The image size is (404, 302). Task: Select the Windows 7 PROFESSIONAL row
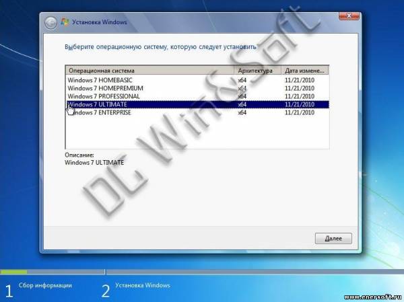point(197,96)
